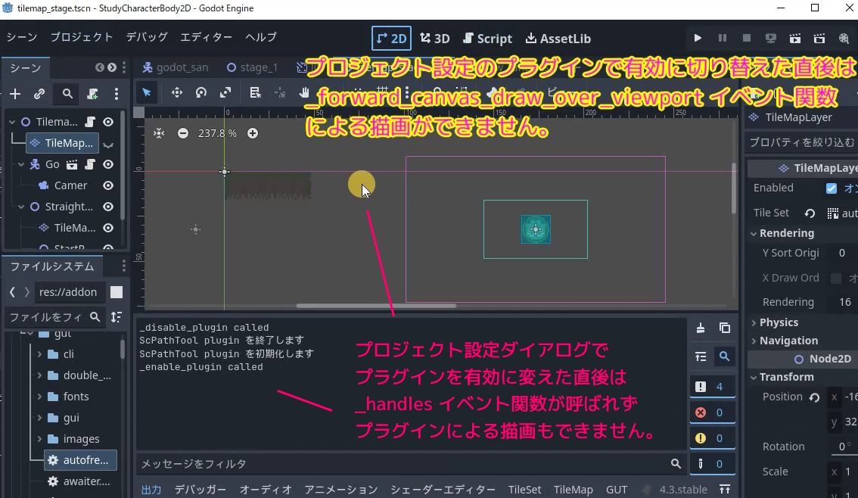Switch to the 3D workspace
This screenshot has width=858, height=498.
435,39
